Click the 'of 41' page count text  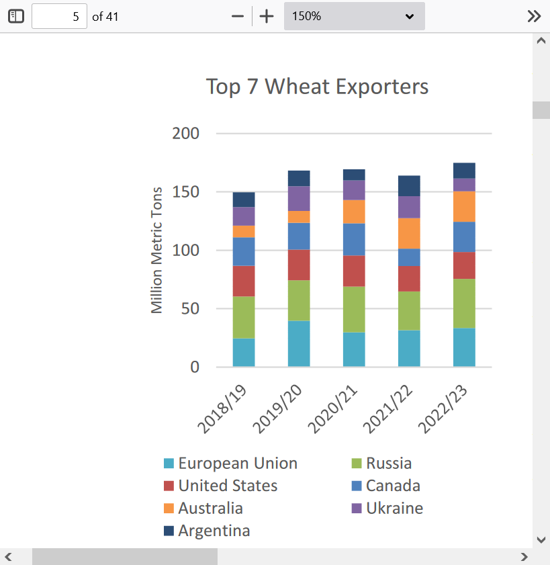tap(105, 17)
